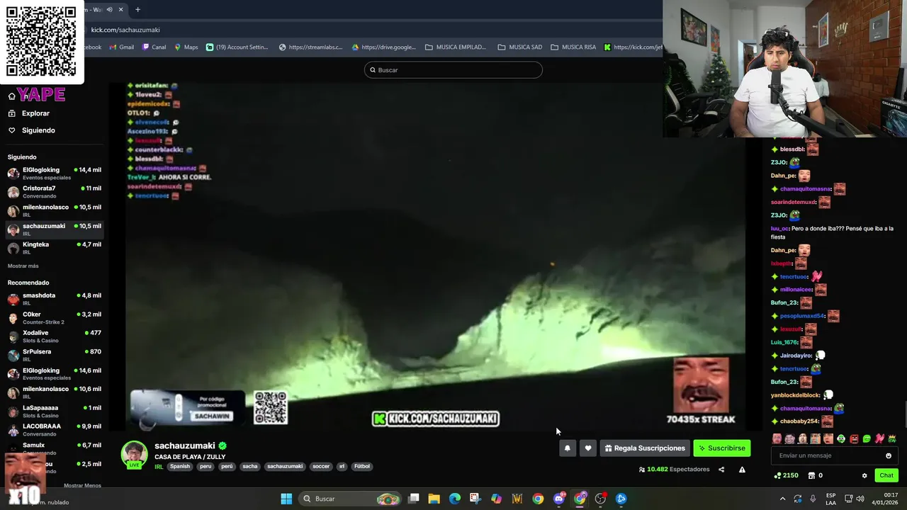Open Task View on the taskbar
The image size is (907, 510).
pos(414,499)
